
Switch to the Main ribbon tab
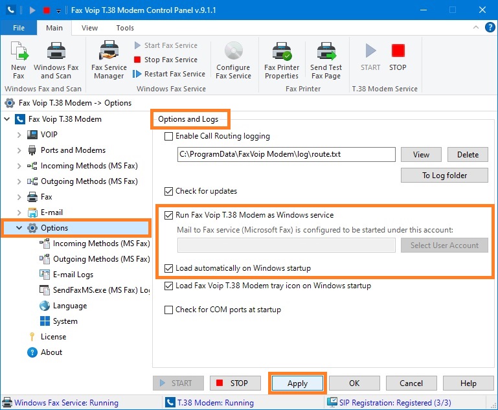54,28
